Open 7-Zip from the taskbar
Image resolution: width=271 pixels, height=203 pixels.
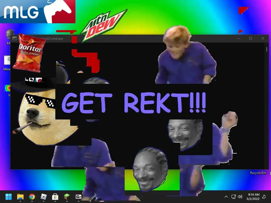[78, 197]
